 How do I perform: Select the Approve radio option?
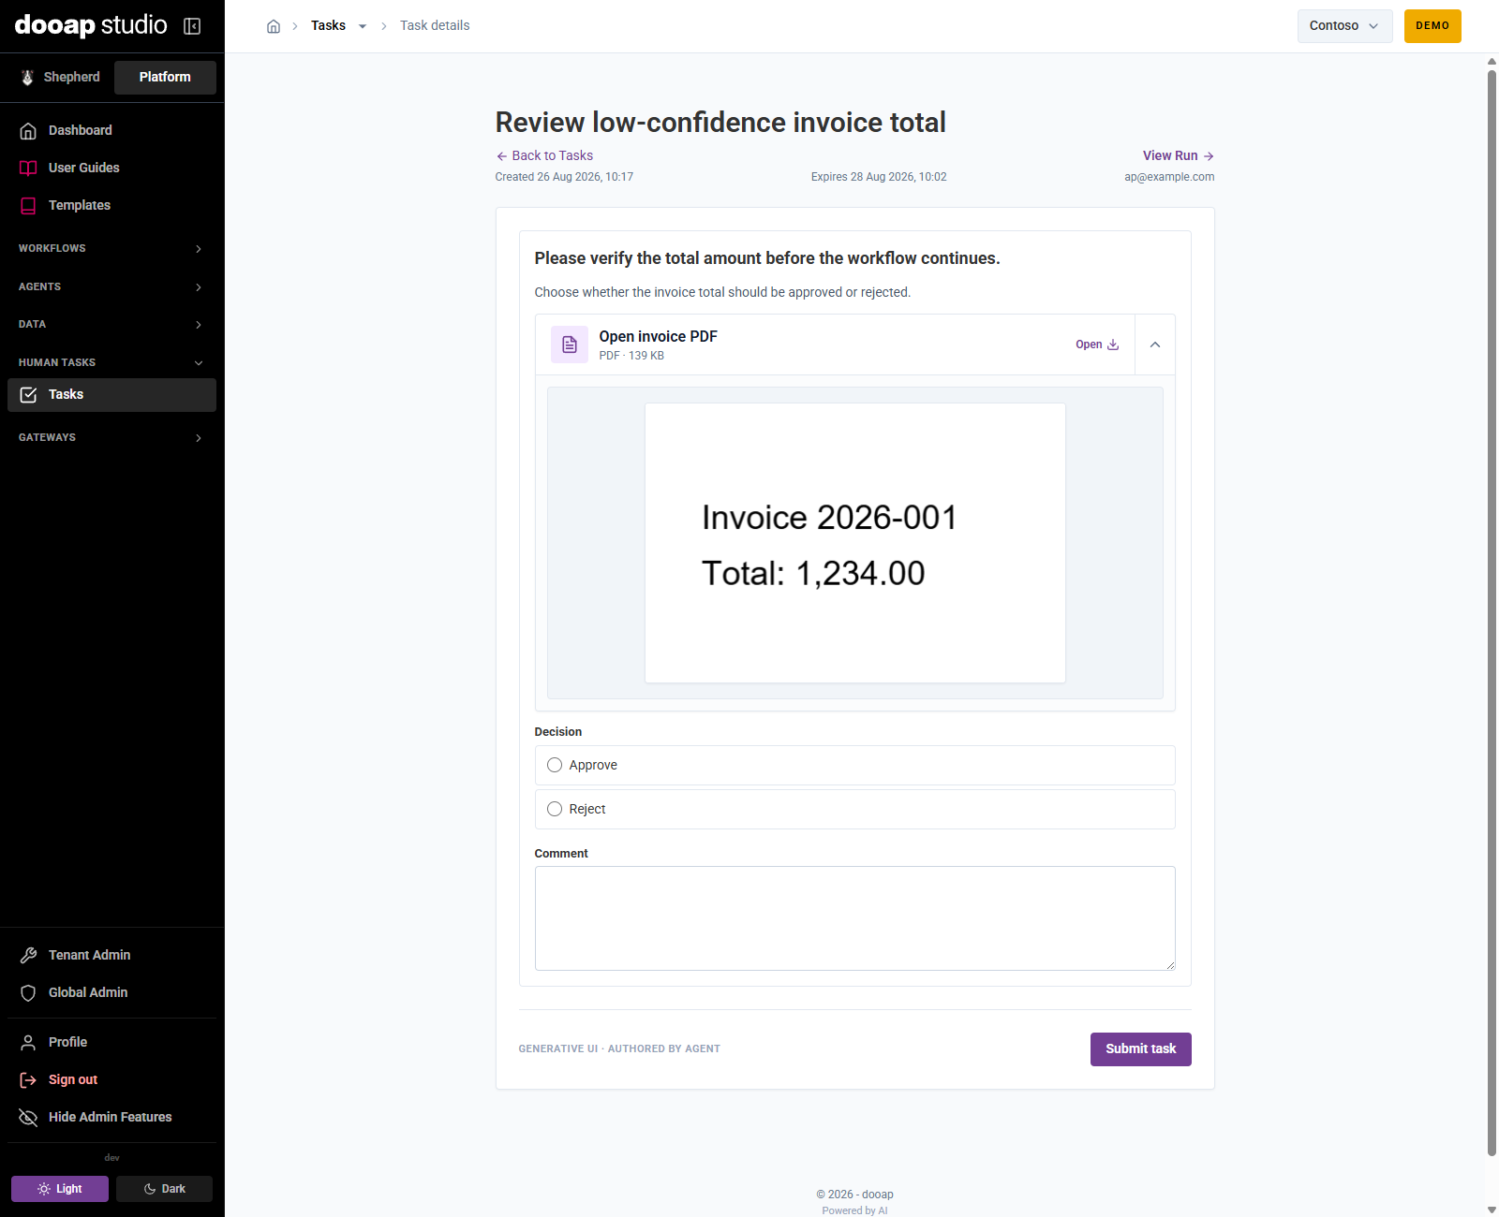(x=555, y=765)
